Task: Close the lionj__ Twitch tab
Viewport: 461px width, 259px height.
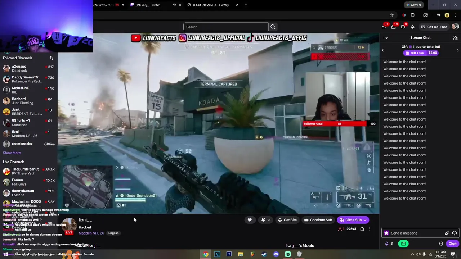Action: [180, 5]
